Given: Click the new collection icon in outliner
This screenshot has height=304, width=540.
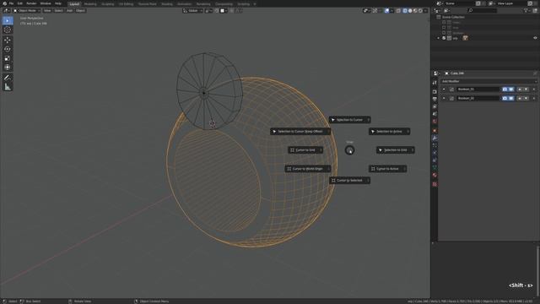Looking at the screenshot, I should click(535, 11).
